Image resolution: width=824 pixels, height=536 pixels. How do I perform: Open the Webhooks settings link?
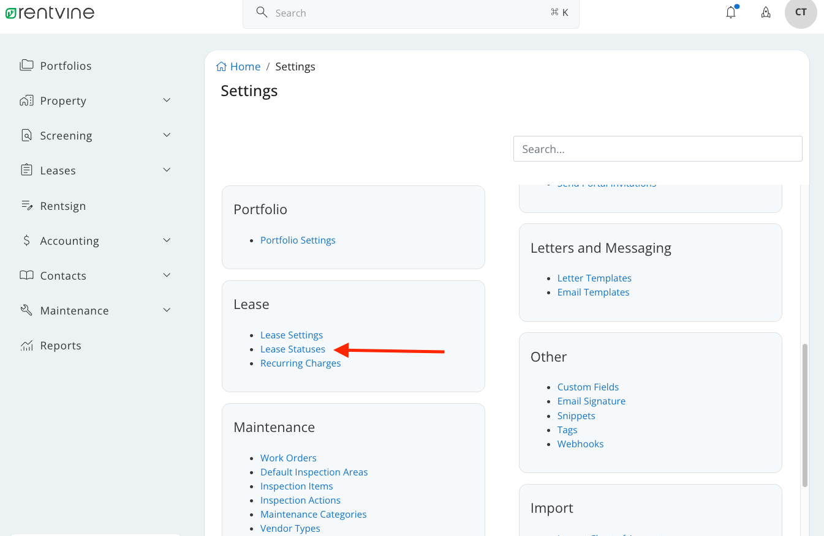click(580, 444)
